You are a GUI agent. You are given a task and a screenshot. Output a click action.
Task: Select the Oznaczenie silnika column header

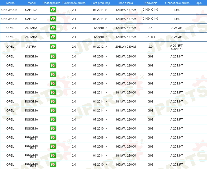click(177, 3)
